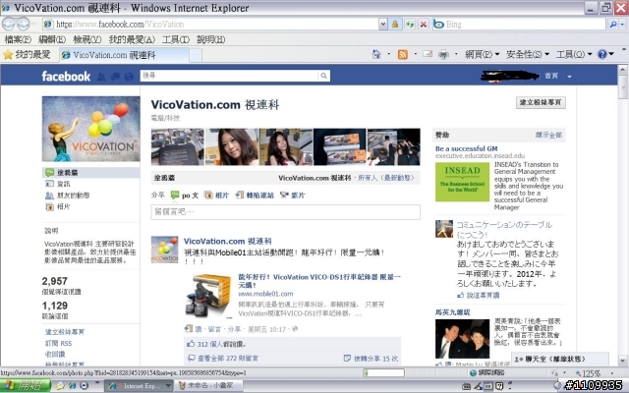
Task: Open the address bar URL dropdown
Action: [x=383, y=25]
